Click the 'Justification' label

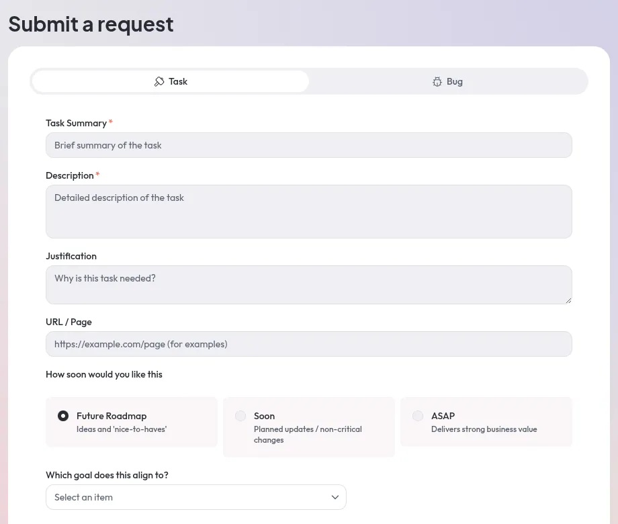(71, 256)
